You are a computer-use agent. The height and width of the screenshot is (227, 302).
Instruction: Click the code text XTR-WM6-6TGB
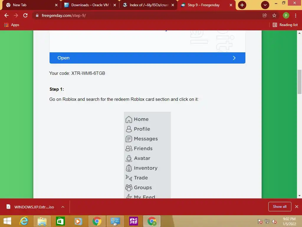click(88, 73)
